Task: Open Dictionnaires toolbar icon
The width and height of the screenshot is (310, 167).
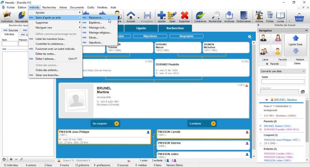Action: point(244,17)
